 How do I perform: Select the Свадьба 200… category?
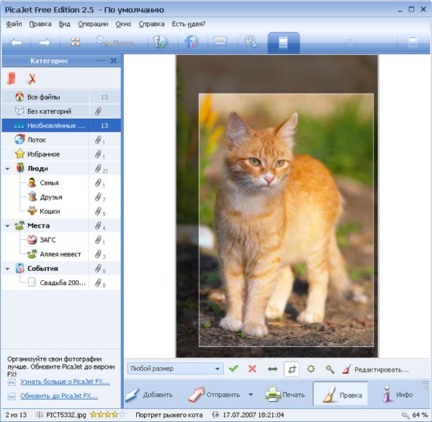click(61, 283)
